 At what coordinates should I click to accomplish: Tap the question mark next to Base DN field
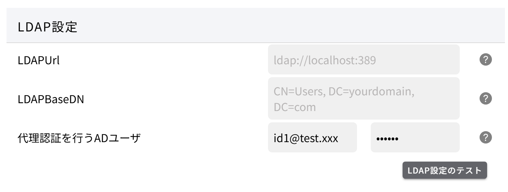(x=485, y=98)
